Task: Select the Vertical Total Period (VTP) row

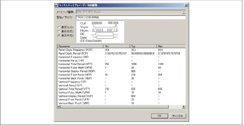Action: pyautogui.click(x=122, y=89)
